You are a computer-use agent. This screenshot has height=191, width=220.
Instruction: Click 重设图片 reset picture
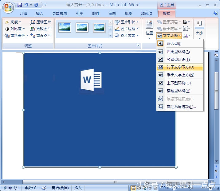(41, 36)
